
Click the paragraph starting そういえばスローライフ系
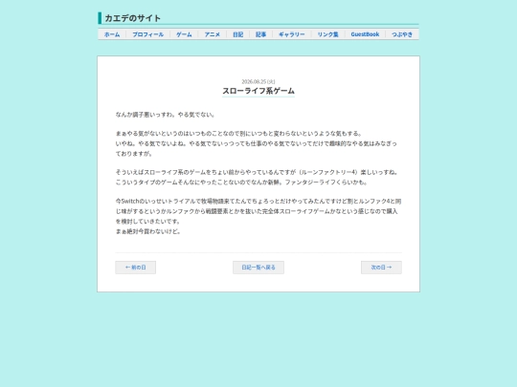coord(258,177)
